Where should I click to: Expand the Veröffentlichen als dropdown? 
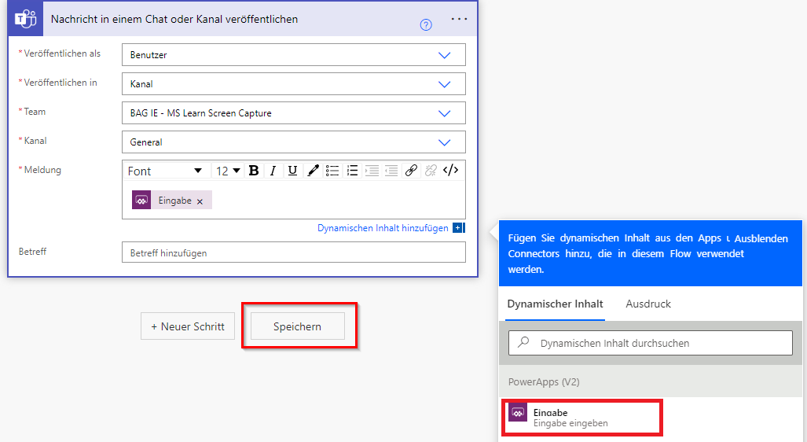444,55
